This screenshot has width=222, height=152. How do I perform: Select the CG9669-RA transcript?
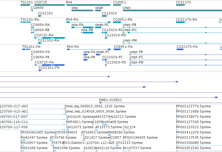point(32,27)
